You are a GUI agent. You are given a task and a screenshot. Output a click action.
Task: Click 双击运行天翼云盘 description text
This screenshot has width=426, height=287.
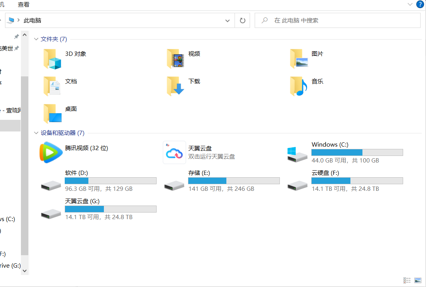tap(212, 157)
